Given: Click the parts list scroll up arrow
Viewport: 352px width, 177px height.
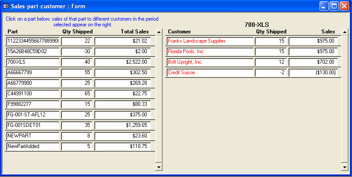Looking at the screenshot, I should [159, 32].
